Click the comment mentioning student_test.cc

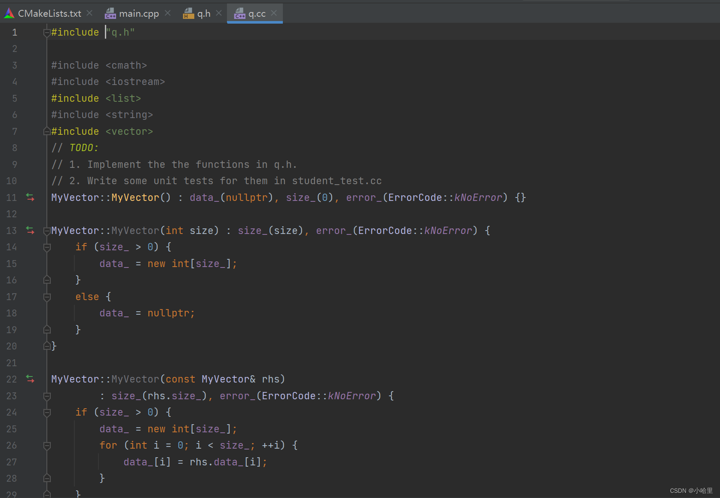click(x=217, y=181)
